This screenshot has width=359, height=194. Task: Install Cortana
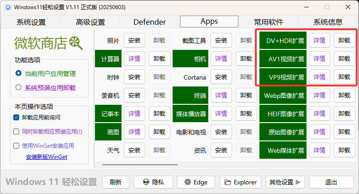[221, 77]
